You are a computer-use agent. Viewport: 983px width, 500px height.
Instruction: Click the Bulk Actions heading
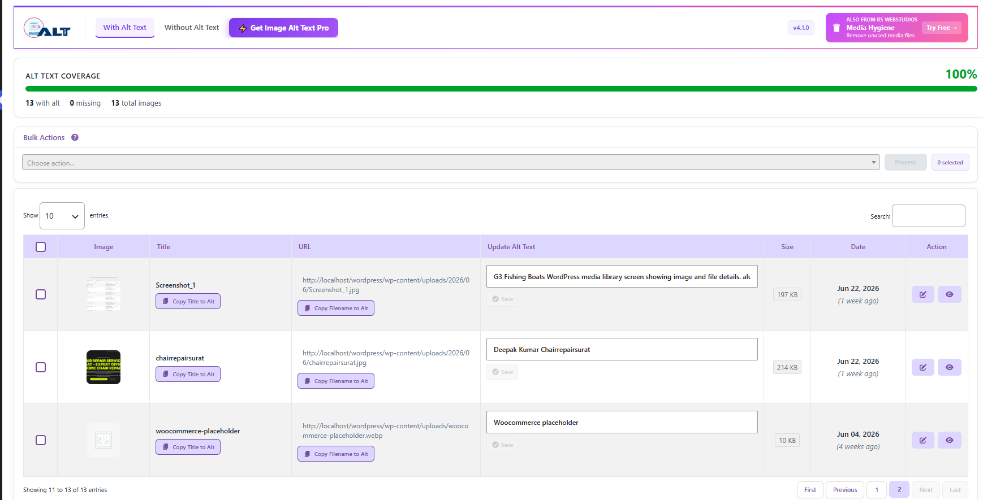(44, 137)
